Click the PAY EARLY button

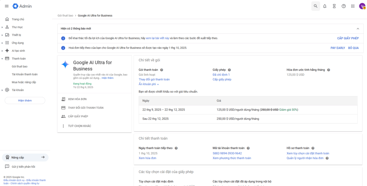[x=338, y=48]
